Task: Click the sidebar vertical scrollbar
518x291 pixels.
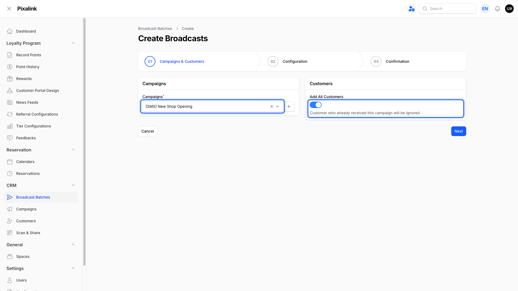Action: point(84,142)
